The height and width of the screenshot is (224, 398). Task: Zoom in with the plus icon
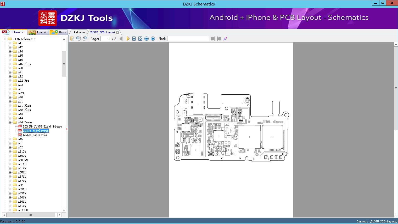[153, 39]
